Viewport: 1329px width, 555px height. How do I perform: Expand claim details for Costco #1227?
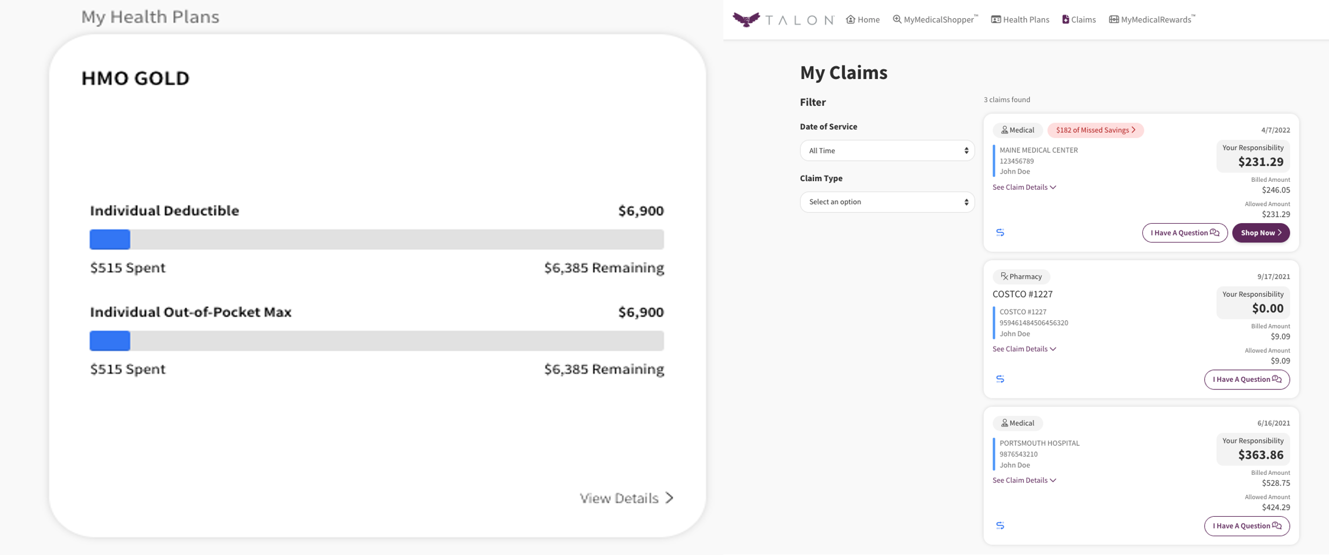[x=1024, y=349]
